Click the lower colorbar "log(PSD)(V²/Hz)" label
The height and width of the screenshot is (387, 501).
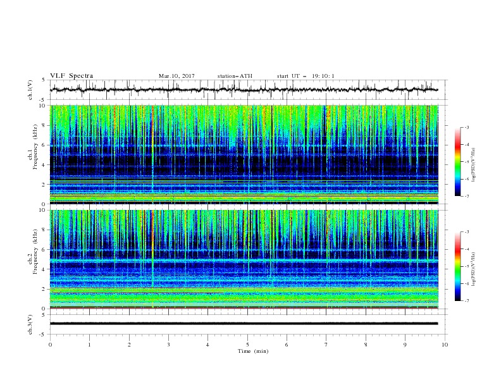473,269
